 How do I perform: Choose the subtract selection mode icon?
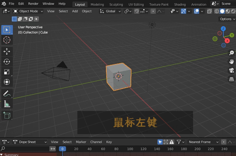[x=25, y=19]
